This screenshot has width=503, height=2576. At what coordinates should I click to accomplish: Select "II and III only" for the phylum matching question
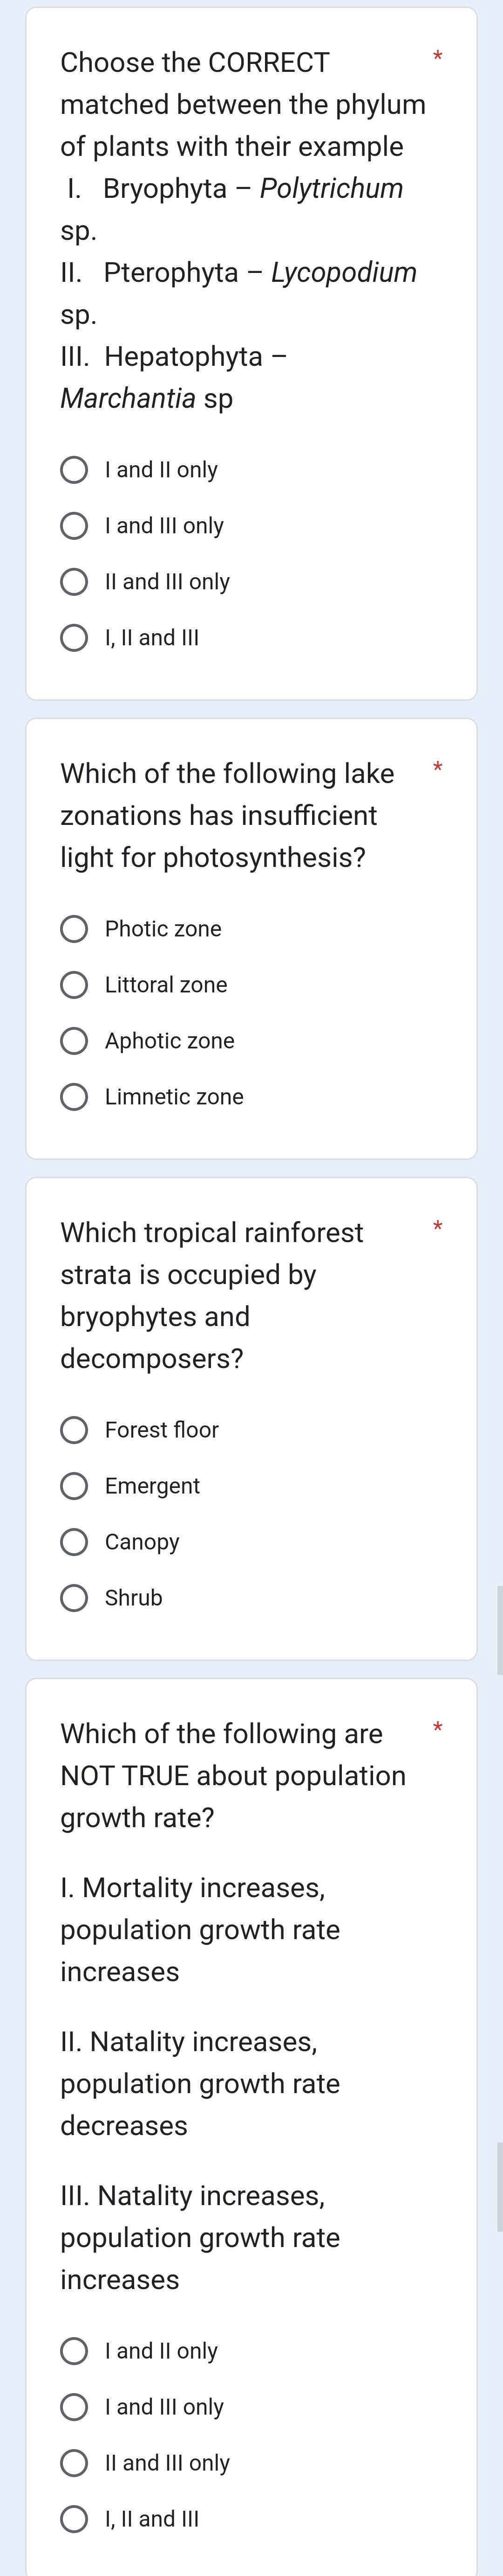pyautogui.click(x=76, y=581)
